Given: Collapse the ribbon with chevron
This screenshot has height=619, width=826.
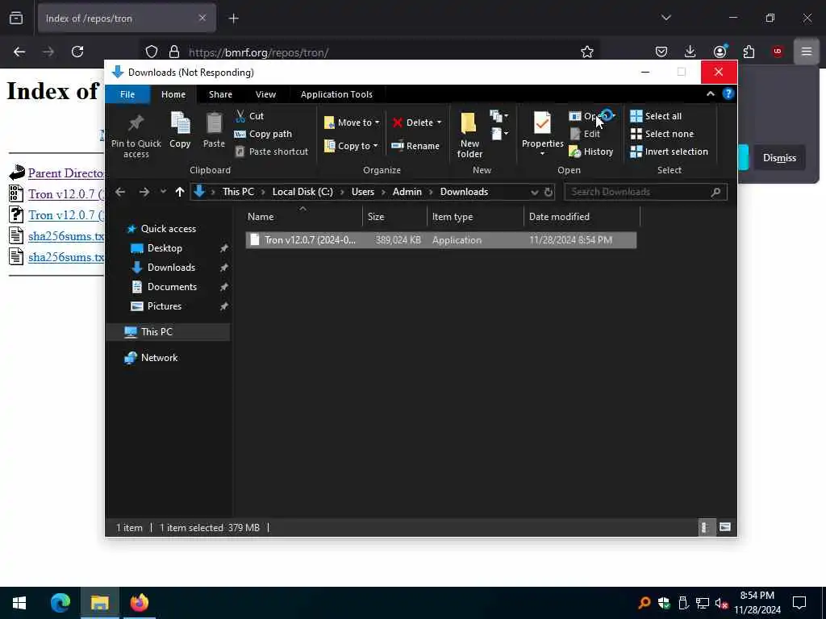Looking at the screenshot, I should click(x=710, y=93).
